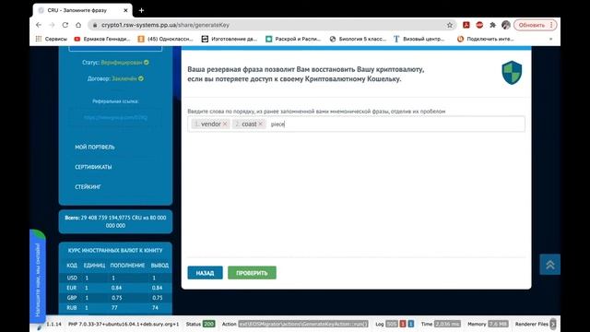The image size is (590, 332).
Task: Open the Ермаков Геннади bookmark
Action: (x=102, y=39)
